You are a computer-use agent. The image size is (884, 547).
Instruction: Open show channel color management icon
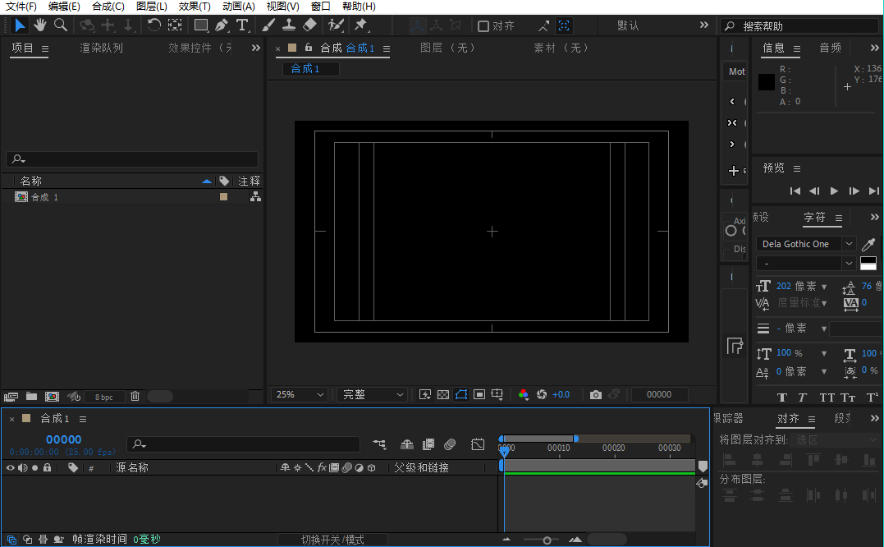523,395
